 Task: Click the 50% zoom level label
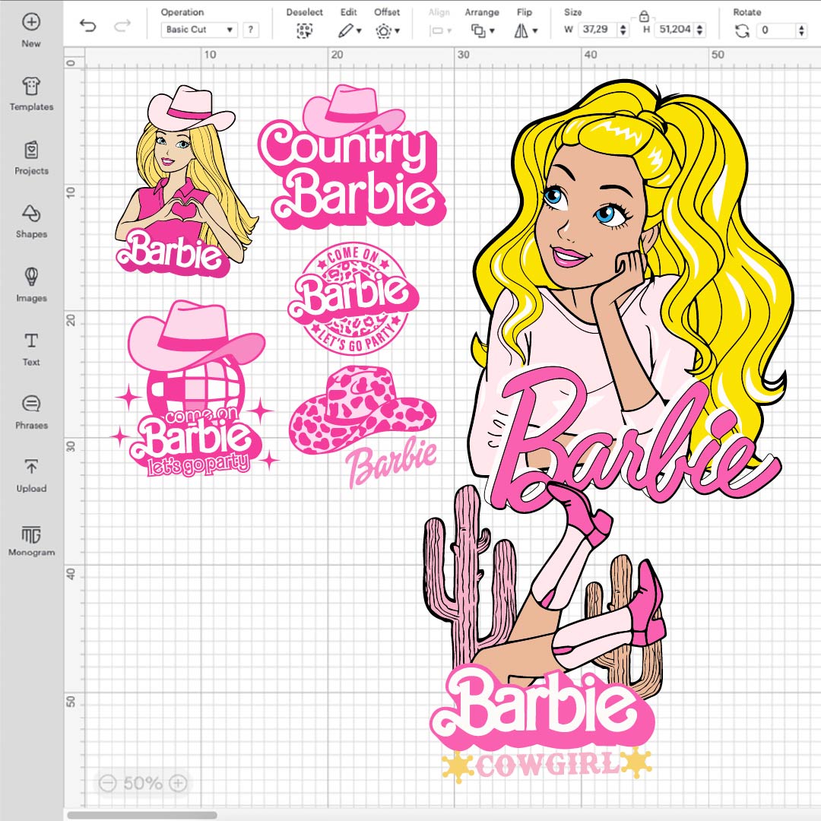click(x=143, y=783)
